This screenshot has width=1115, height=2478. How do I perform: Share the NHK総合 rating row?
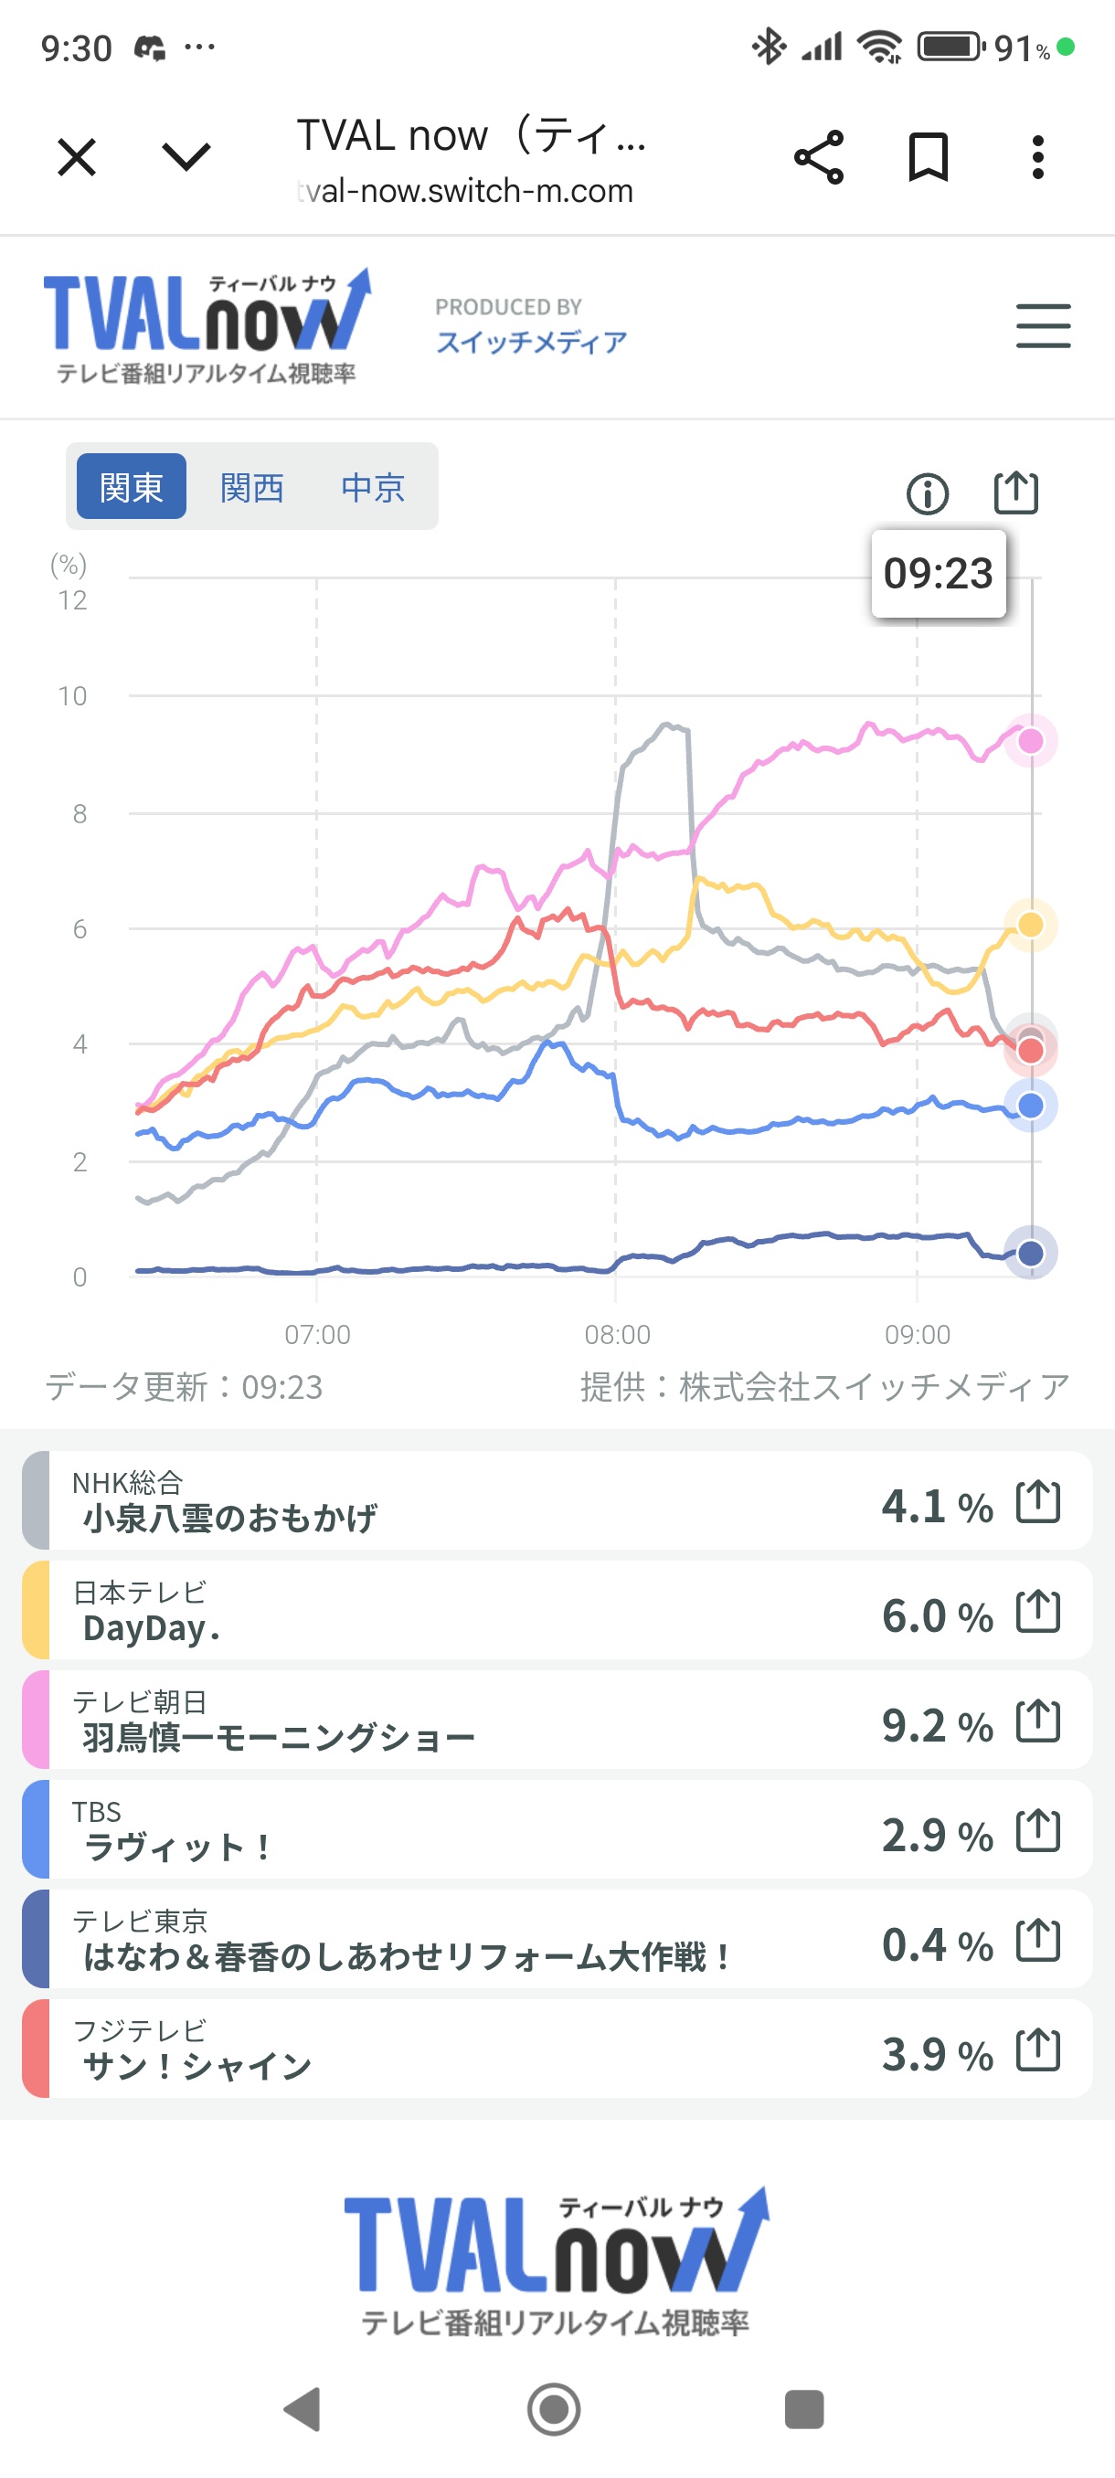pyautogui.click(x=1038, y=1501)
